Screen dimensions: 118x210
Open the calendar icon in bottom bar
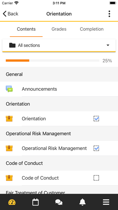(x=36, y=202)
